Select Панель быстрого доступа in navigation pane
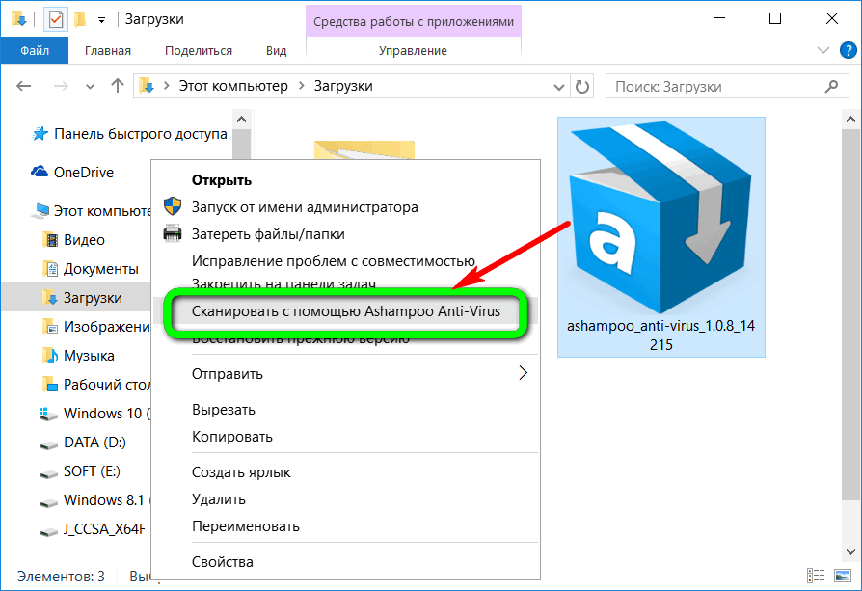The width and height of the screenshot is (862, 591). (130, 134)
